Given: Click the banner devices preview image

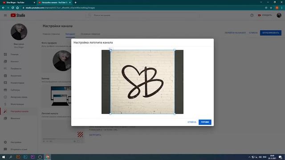Looking at the screenshot, I should tap(61, 96).
